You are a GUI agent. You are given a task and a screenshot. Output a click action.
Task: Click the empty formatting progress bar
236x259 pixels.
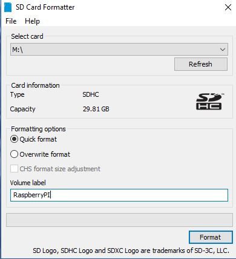[x=119, y=220]
